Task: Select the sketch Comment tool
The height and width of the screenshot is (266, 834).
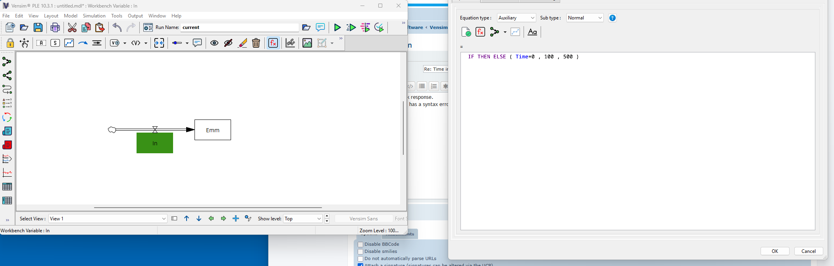Action: (x=197, y=43)
